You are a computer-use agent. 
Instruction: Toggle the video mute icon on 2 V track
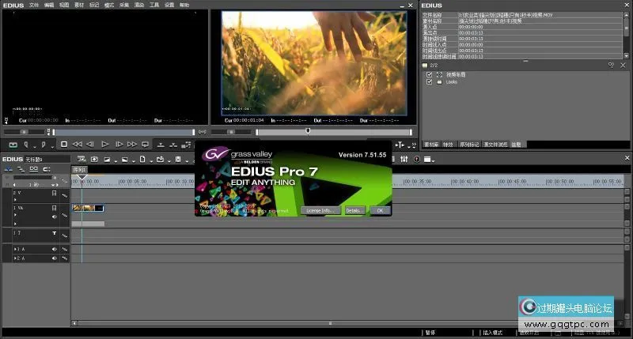pyautogui.click(x=55, y=193)
